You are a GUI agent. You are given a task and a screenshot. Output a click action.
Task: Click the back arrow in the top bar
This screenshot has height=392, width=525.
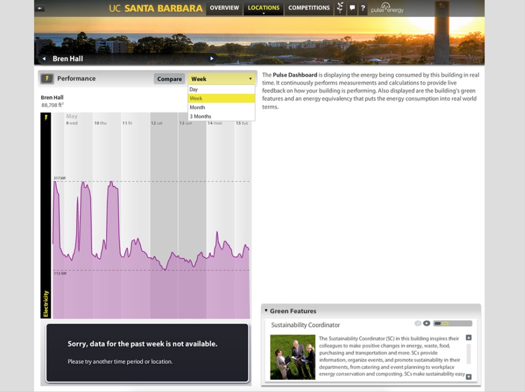40,8
